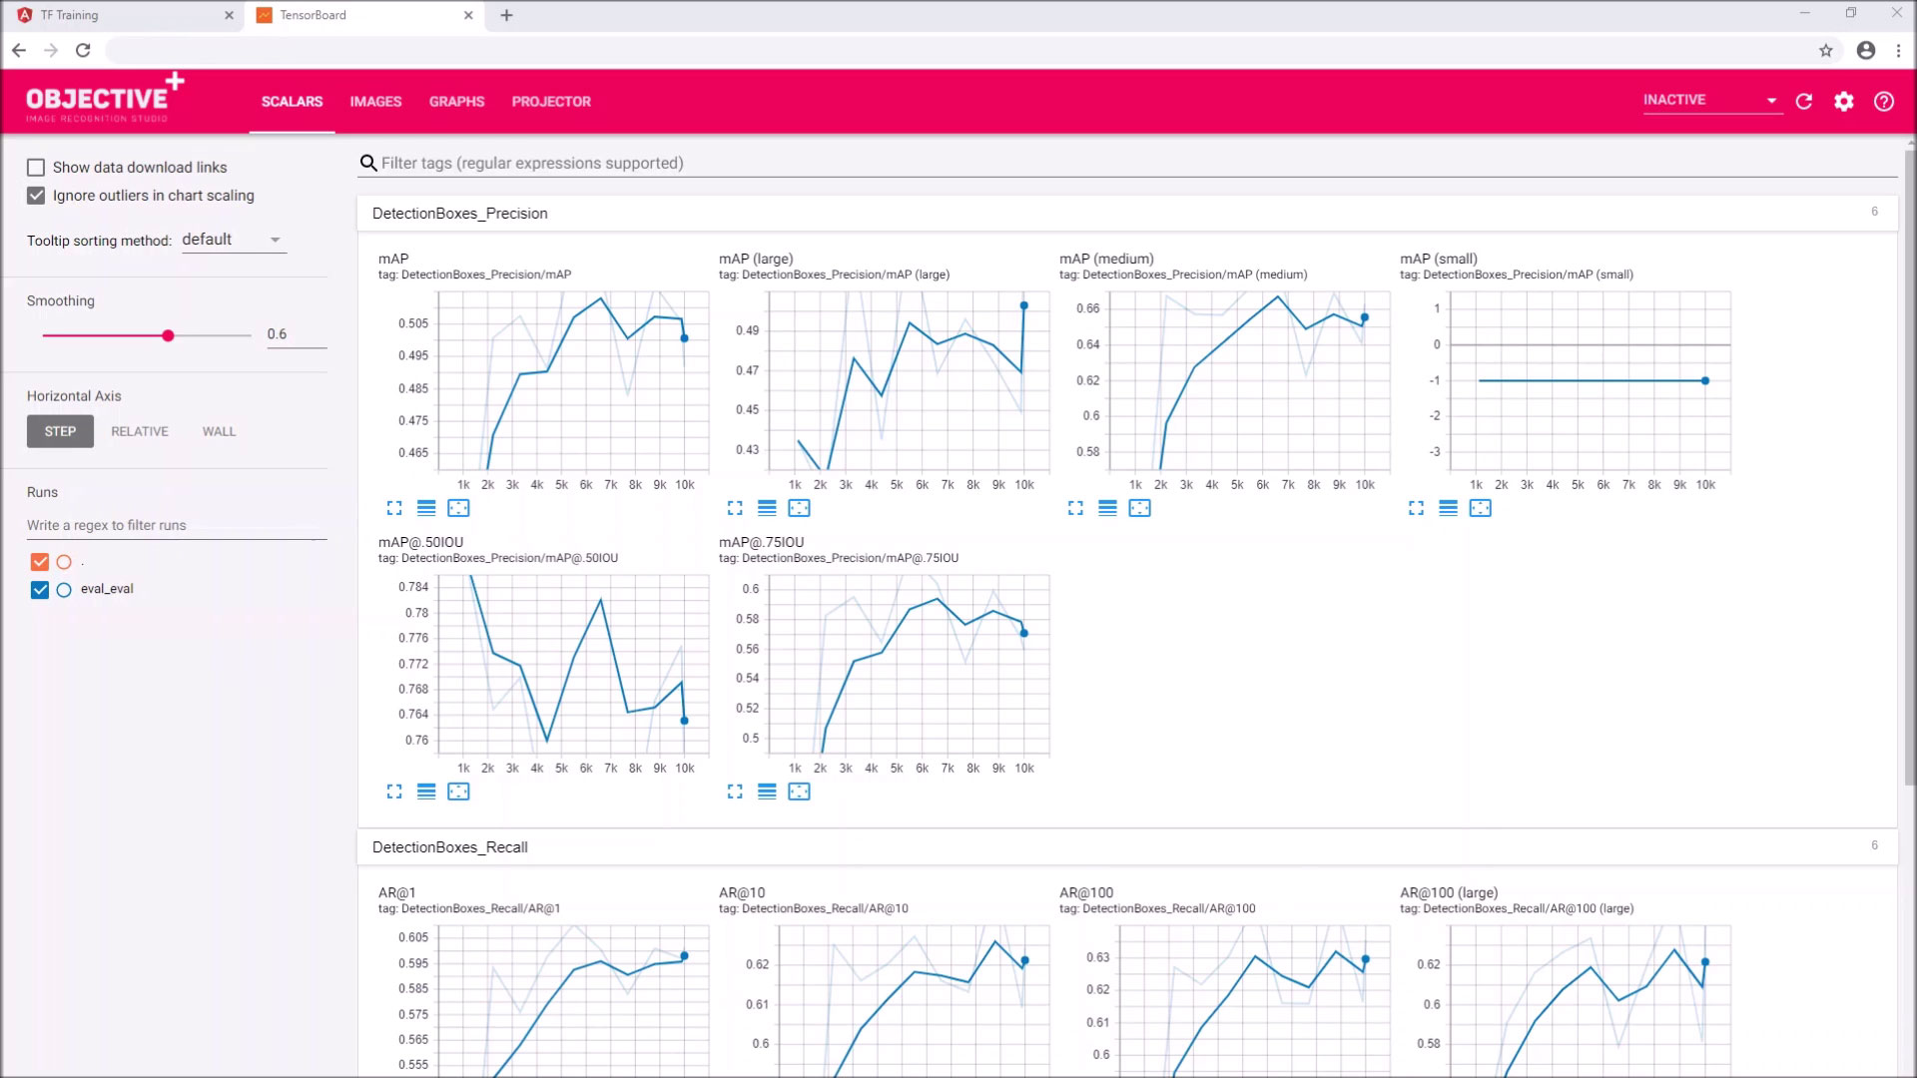This screenshot has height=1078, width=1917.
Task: Toggle log scale on mAP@.50IOU chart
Action: point(426,792)
